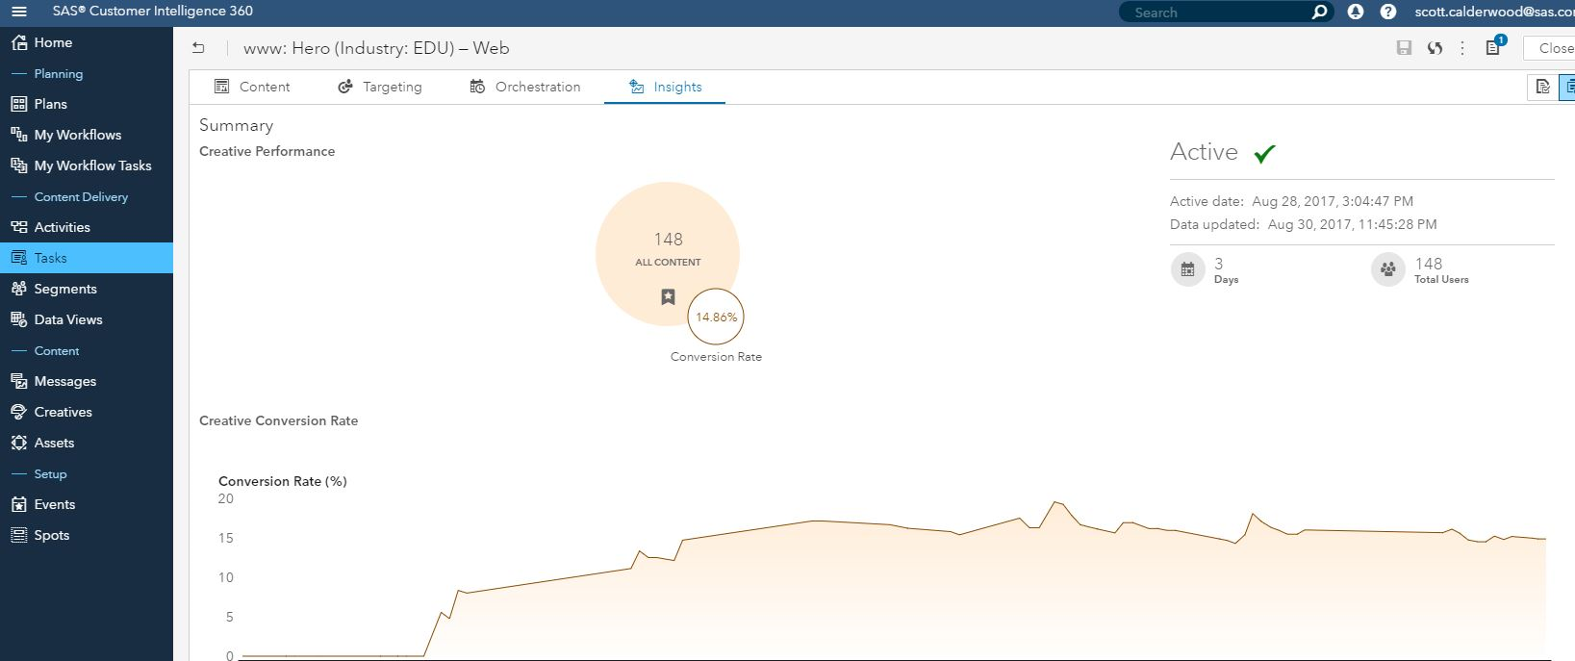
Task: Click the Content section header in sidebar
Action: [x=57, y=350]
